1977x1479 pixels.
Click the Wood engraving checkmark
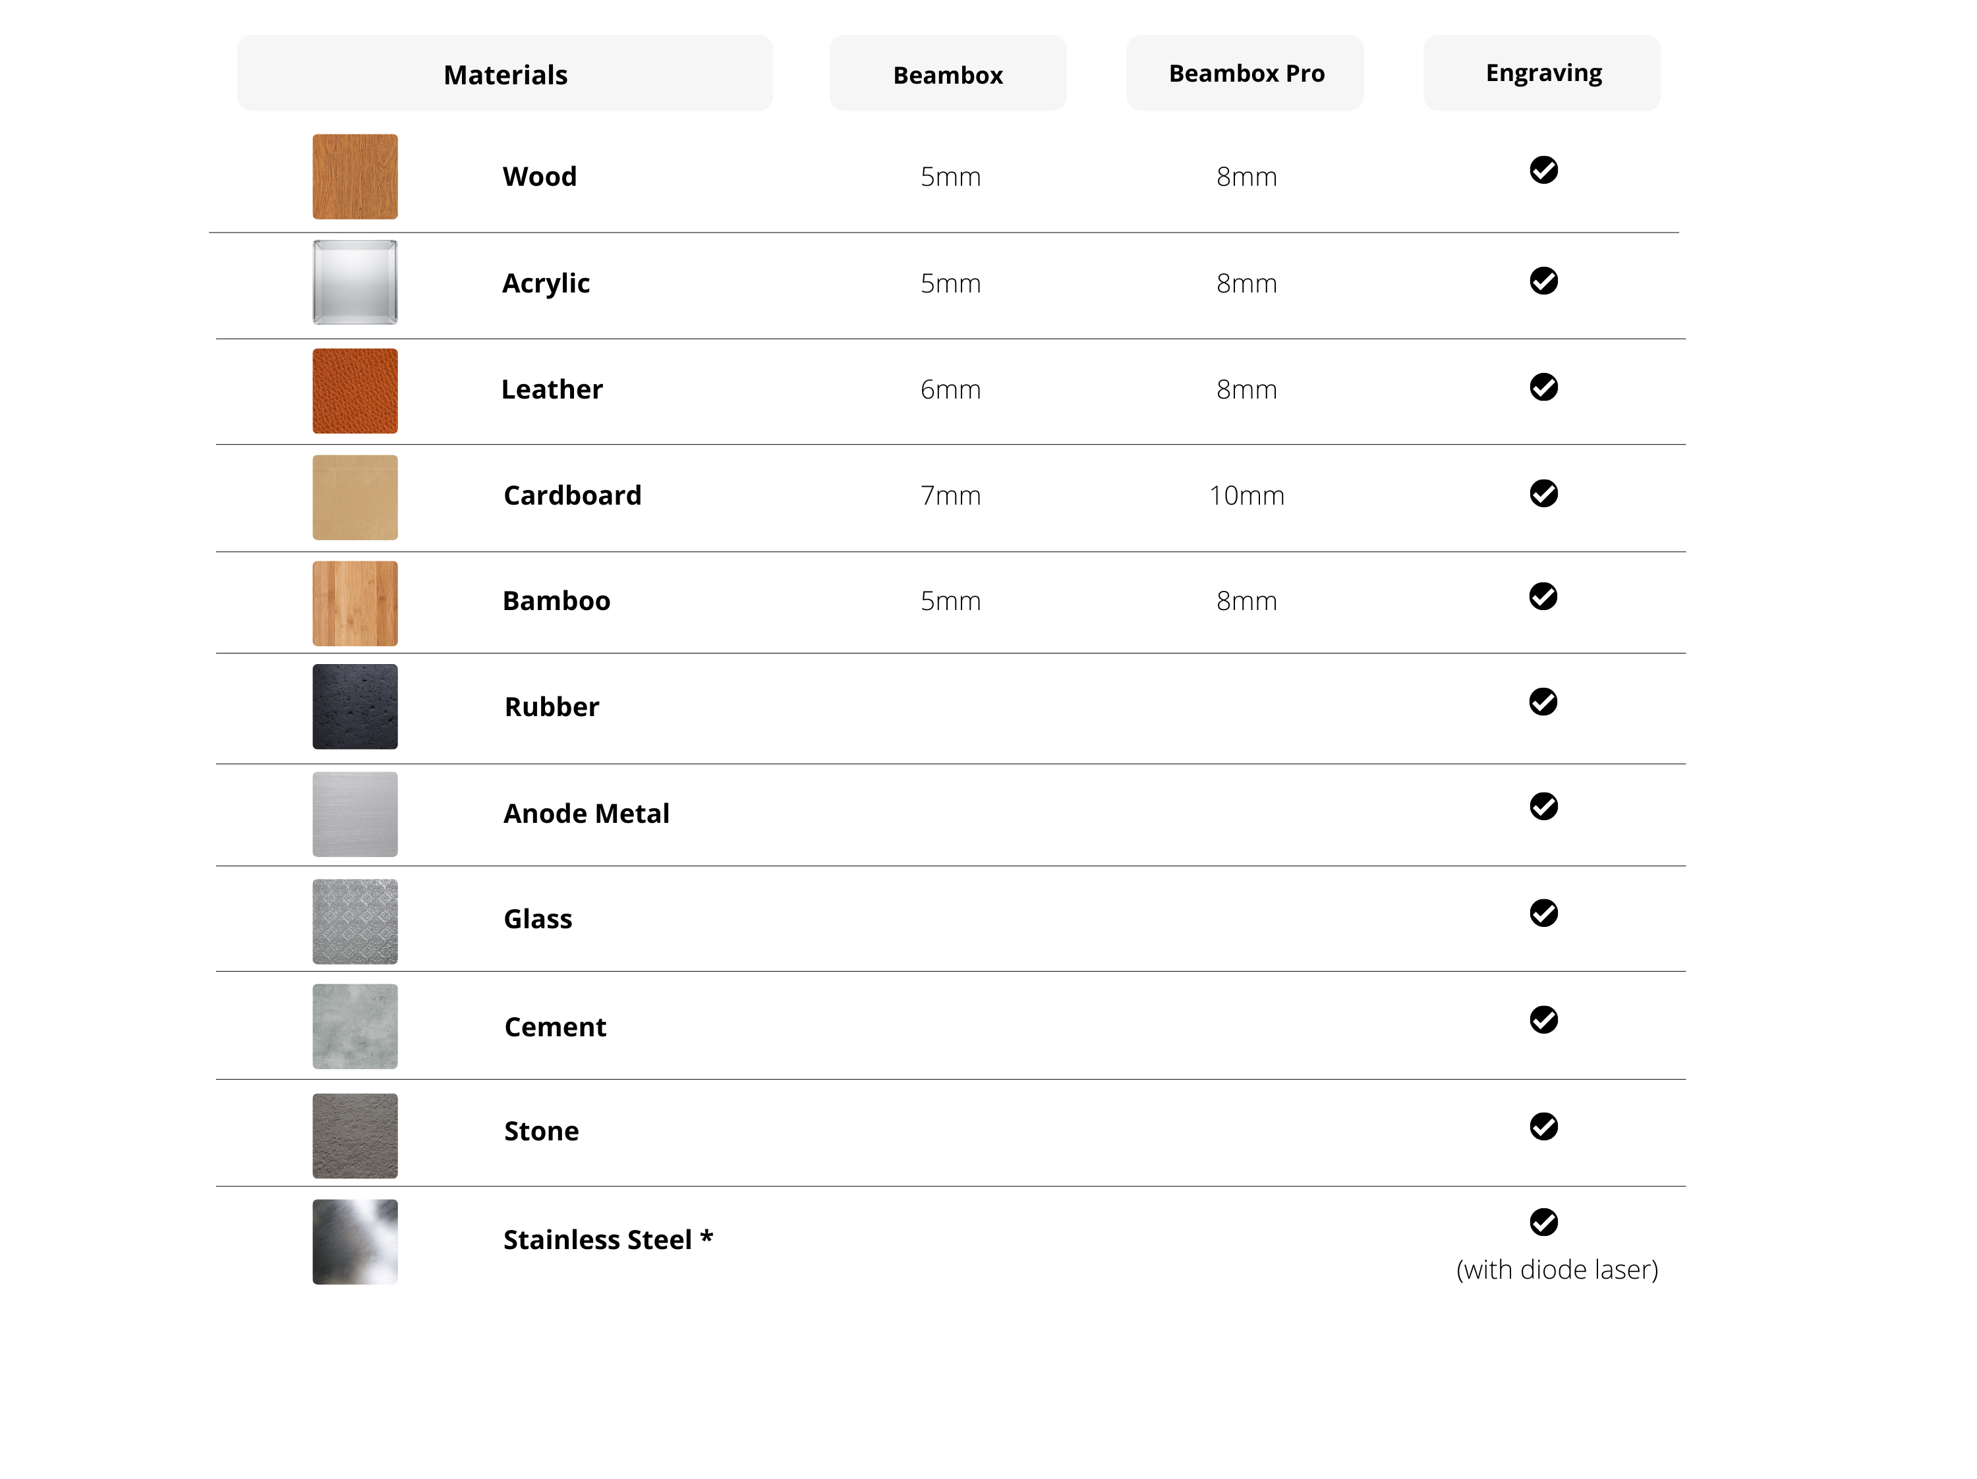coord(1543,170)
